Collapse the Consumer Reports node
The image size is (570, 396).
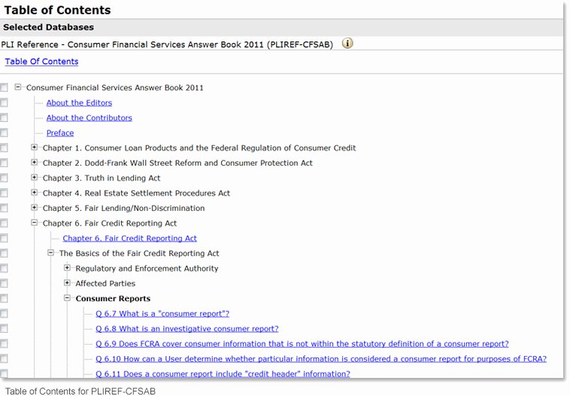click(x=67, y=297)
